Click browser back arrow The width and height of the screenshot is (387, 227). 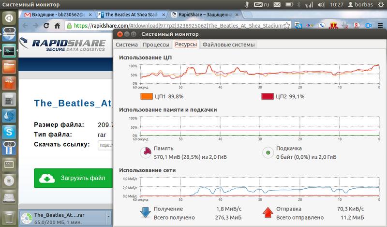25,26
